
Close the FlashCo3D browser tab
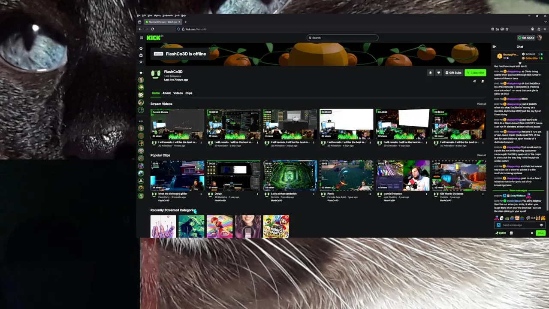click(179, 22)
